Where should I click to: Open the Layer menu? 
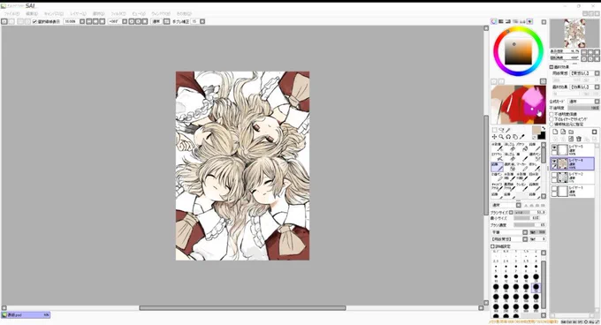78,14
